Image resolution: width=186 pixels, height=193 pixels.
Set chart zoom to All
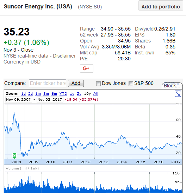pos(96,94)
